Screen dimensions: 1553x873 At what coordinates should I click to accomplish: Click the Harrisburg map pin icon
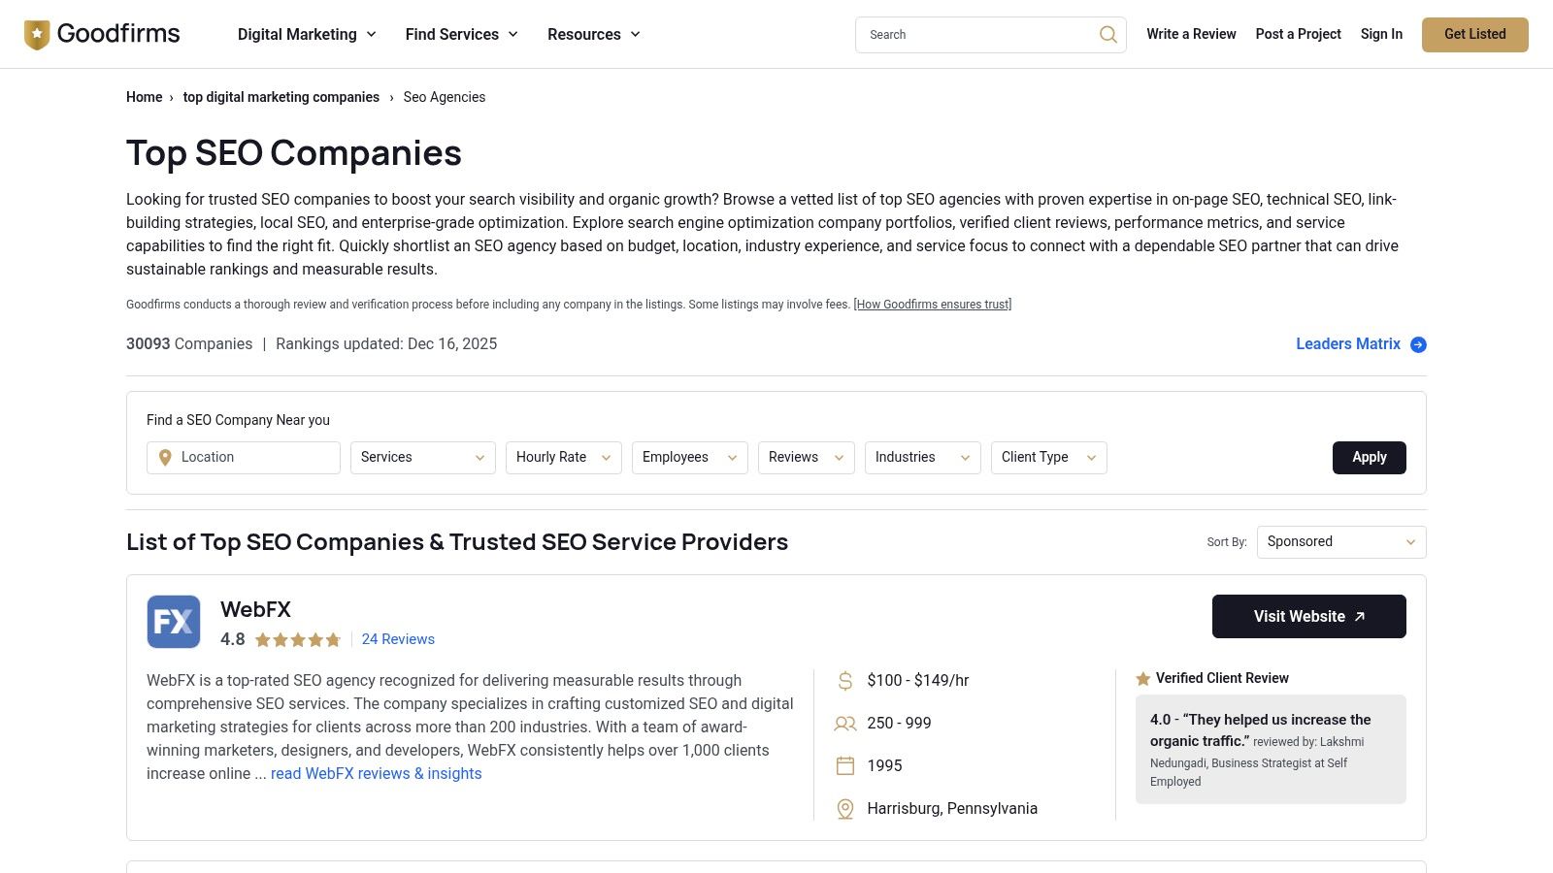tap(845, 809)
